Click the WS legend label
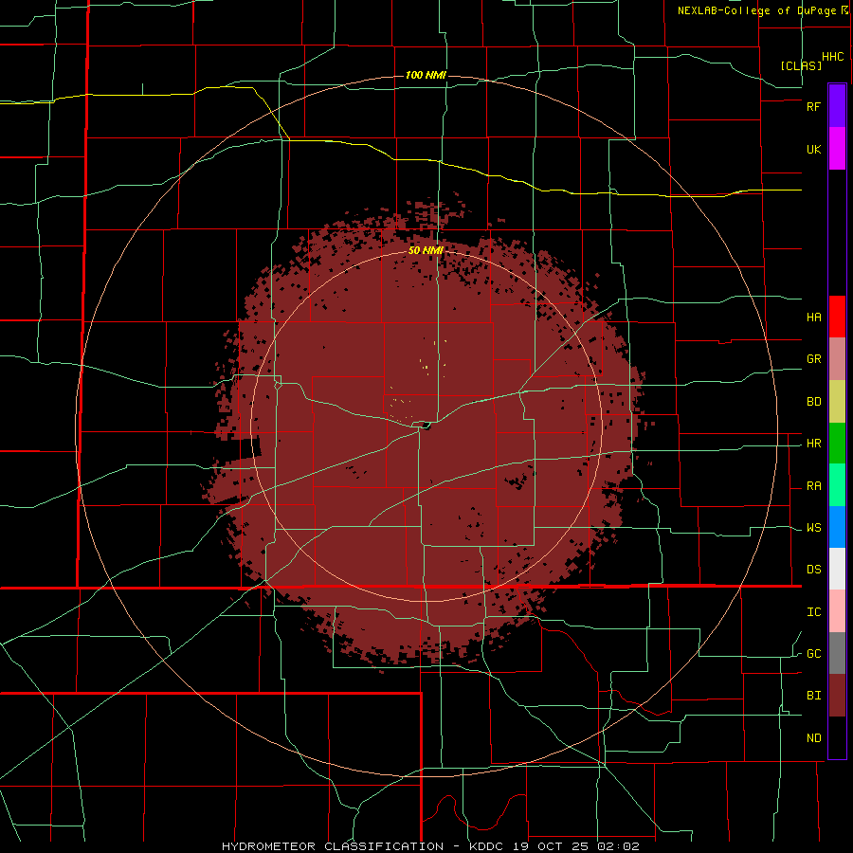853x853 pixels. click(x=814, y=528)
